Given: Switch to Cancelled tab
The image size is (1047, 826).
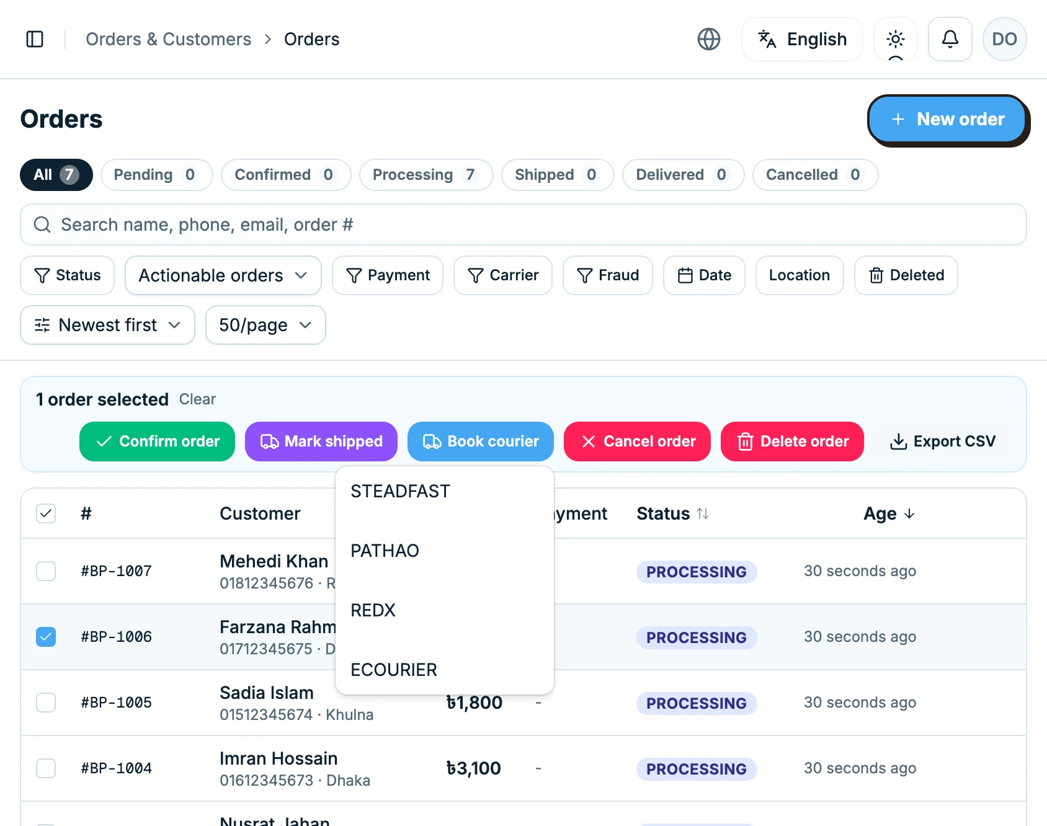Looking at the screenshot, I should [815, 175].
